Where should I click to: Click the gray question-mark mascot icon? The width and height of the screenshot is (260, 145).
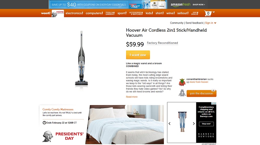[x=182, y=93]
